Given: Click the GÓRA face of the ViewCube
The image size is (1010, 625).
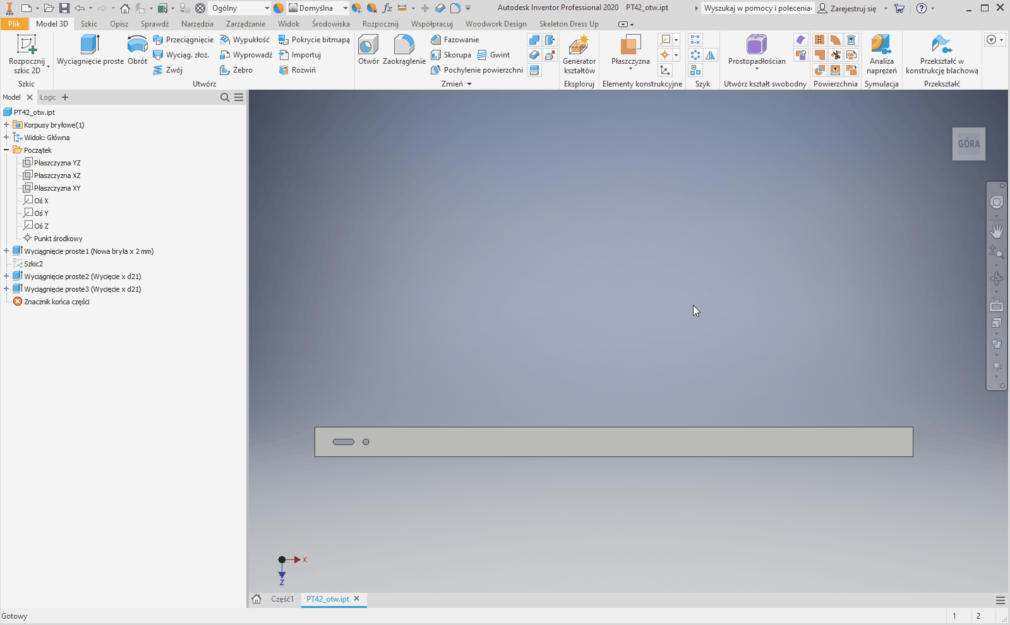Looking at the screenshot, I should coord(968,144).
